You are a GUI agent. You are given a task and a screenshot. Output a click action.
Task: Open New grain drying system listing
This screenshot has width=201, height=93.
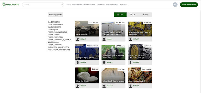point(87,52)
